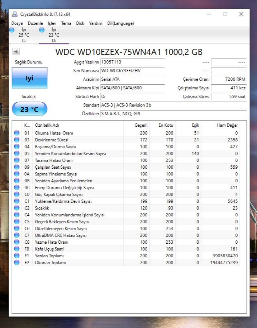The image size is (257, 328).
Task: Click status orb for Yeniden Ayarlama Yenilemeleri
Action: [17, 181]
